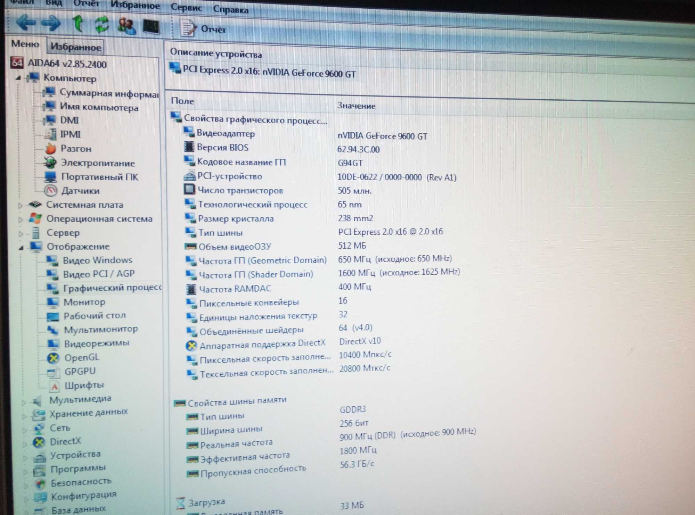
Task: Open the Вид menu
Action: point(54,3)
